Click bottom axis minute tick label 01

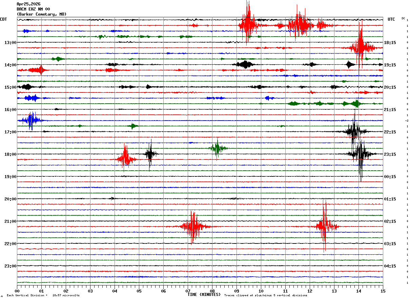click(42, 291)
